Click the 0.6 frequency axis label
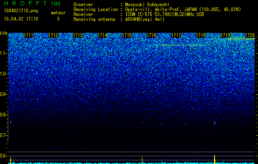Image resolution: width=258 pixels, height=164 pixels. [x=3, y=156]
